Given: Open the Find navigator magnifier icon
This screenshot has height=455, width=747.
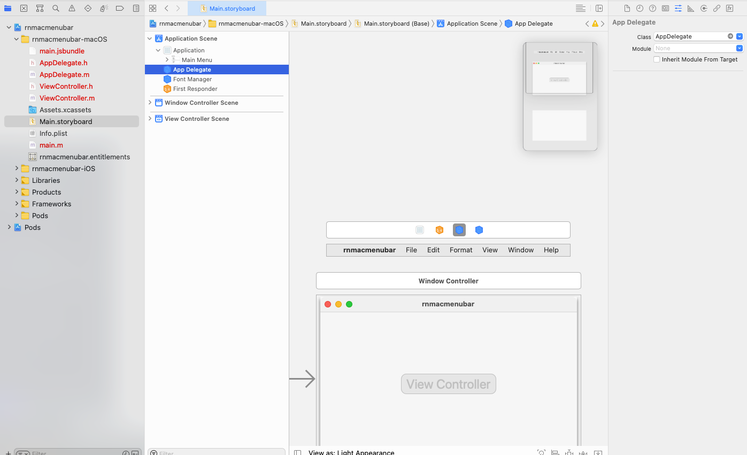Looking at the screenshot, I should [x=56, y=9].
